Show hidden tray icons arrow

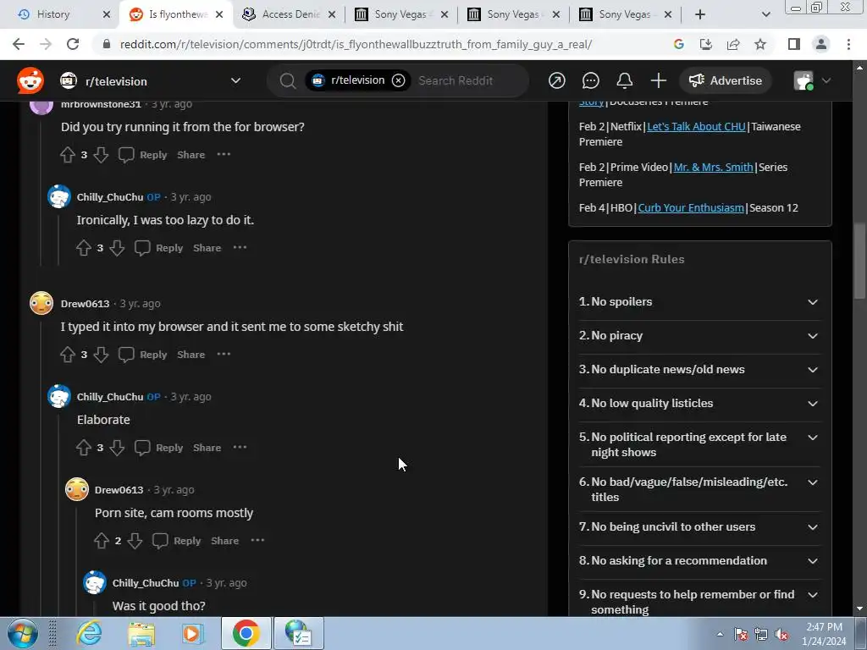point(720,635)
